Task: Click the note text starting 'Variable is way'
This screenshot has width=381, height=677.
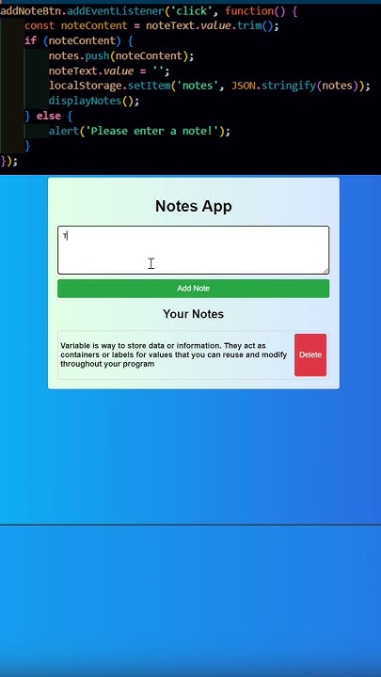Action: 174,354
